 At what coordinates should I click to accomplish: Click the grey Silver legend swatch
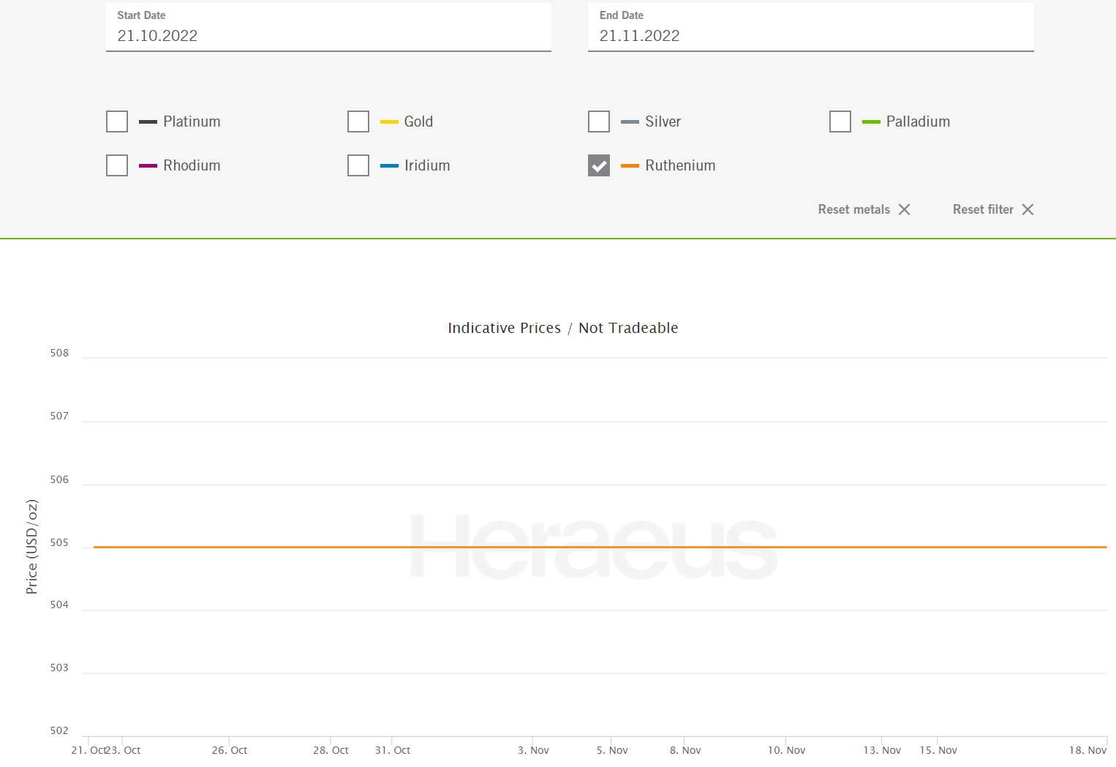[x=630, y=122]
